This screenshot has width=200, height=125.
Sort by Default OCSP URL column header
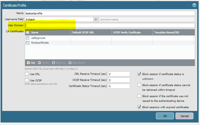point(91,33)
